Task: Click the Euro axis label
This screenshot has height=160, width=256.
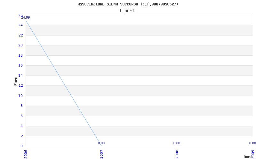Action: coord(16,81)
